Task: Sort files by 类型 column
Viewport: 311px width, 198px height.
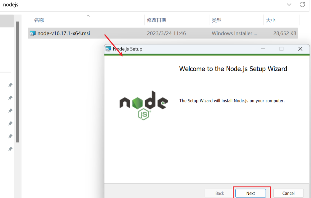Action: pyautogui.click(x=217, y=20)
